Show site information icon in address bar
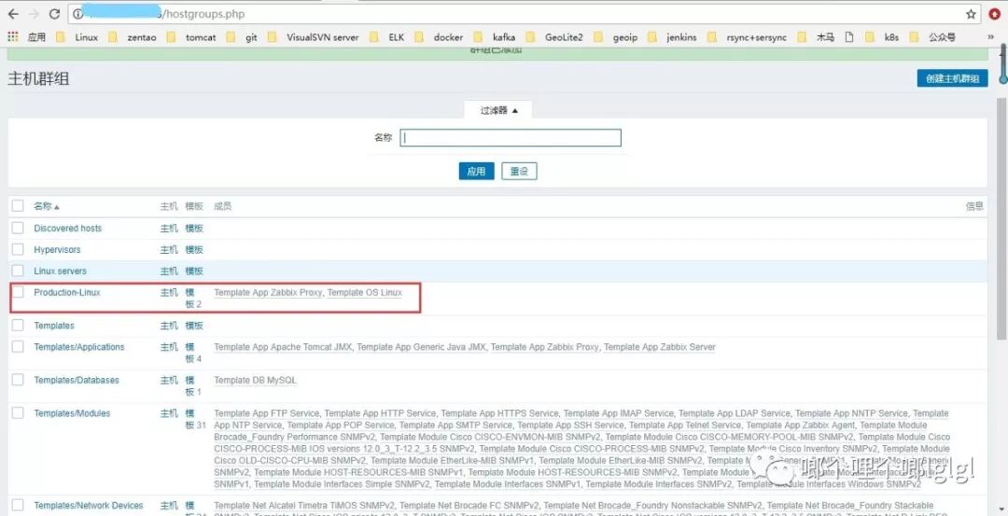 coord(77,13)
